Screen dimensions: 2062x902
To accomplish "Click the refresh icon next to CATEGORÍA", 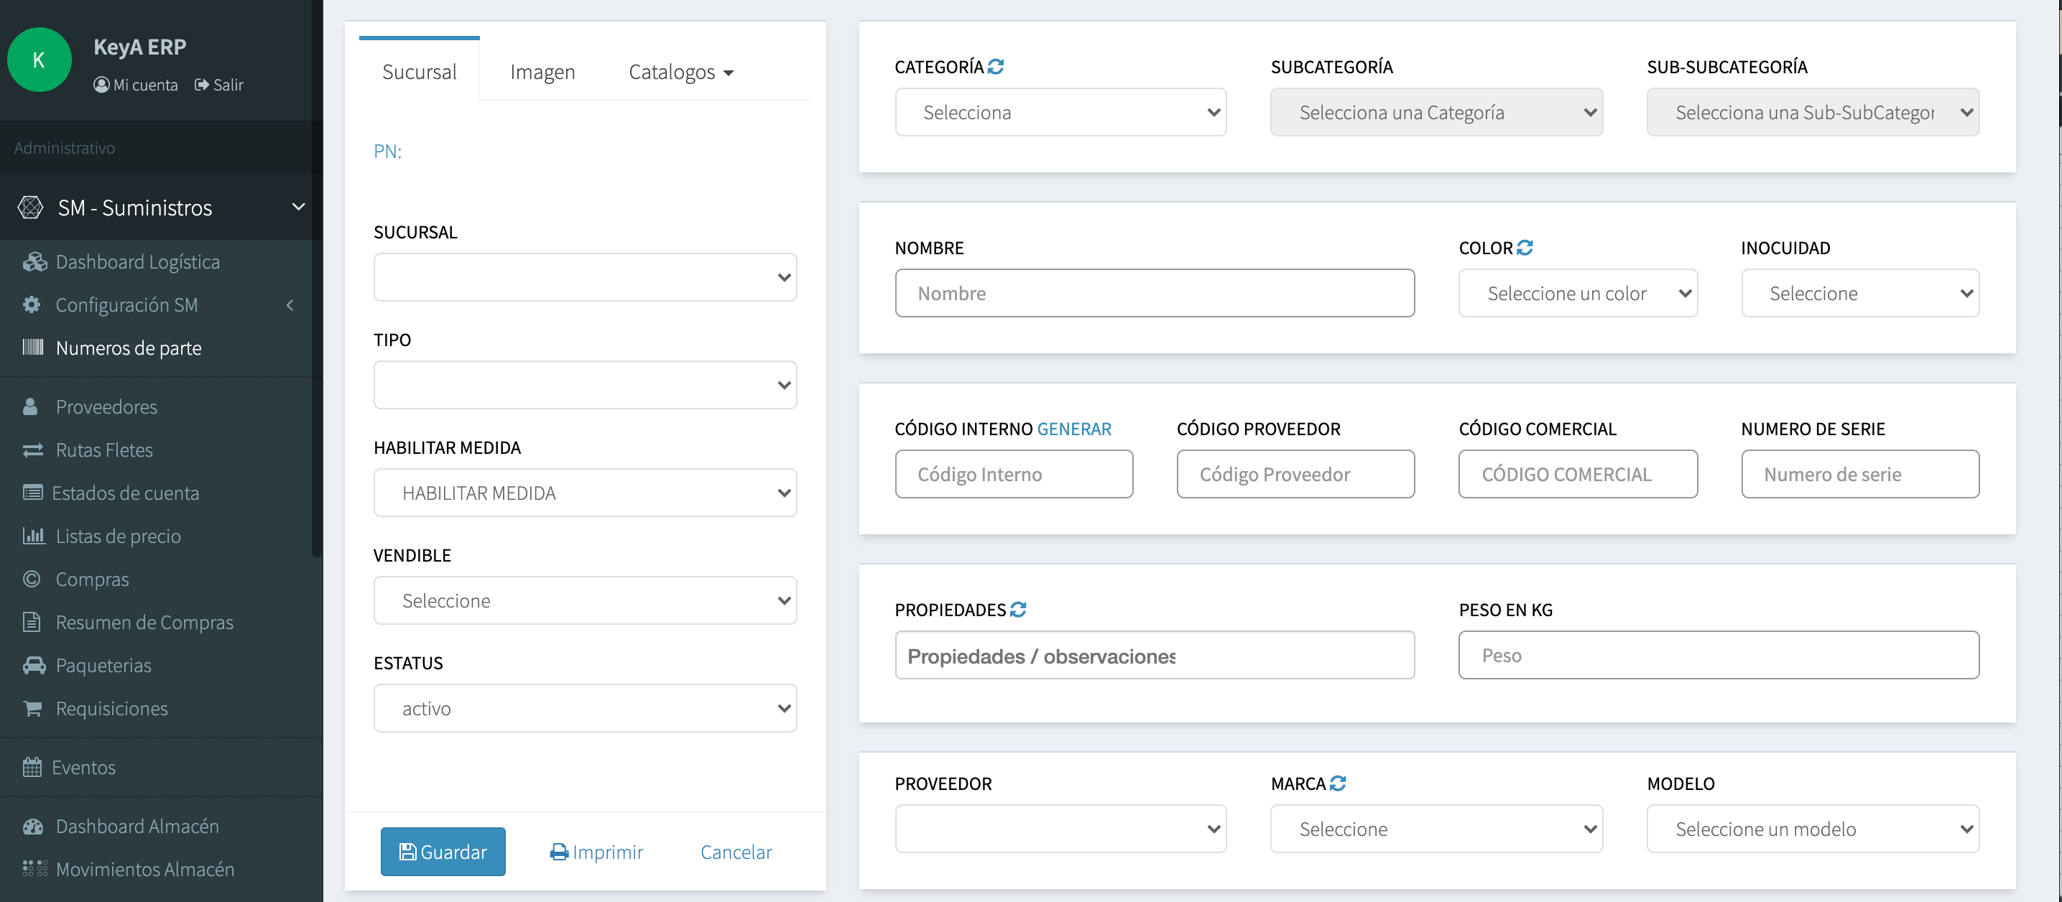I will click(x=995, y=68).
